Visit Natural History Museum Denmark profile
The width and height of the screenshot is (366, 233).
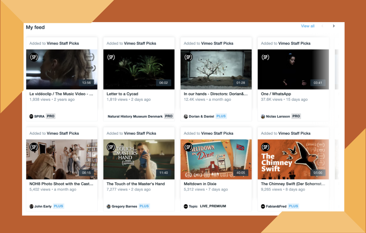click(x=135, y=116)
